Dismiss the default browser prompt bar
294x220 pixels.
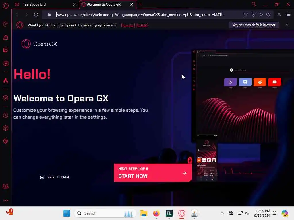(286, 25)
